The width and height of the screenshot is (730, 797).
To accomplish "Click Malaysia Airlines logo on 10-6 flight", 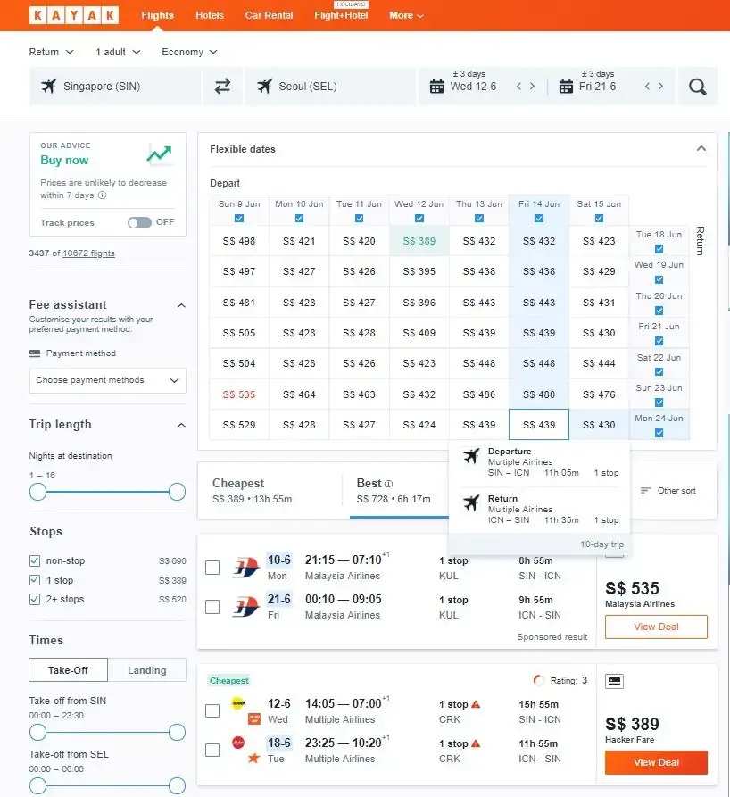I will pos(246,568).
